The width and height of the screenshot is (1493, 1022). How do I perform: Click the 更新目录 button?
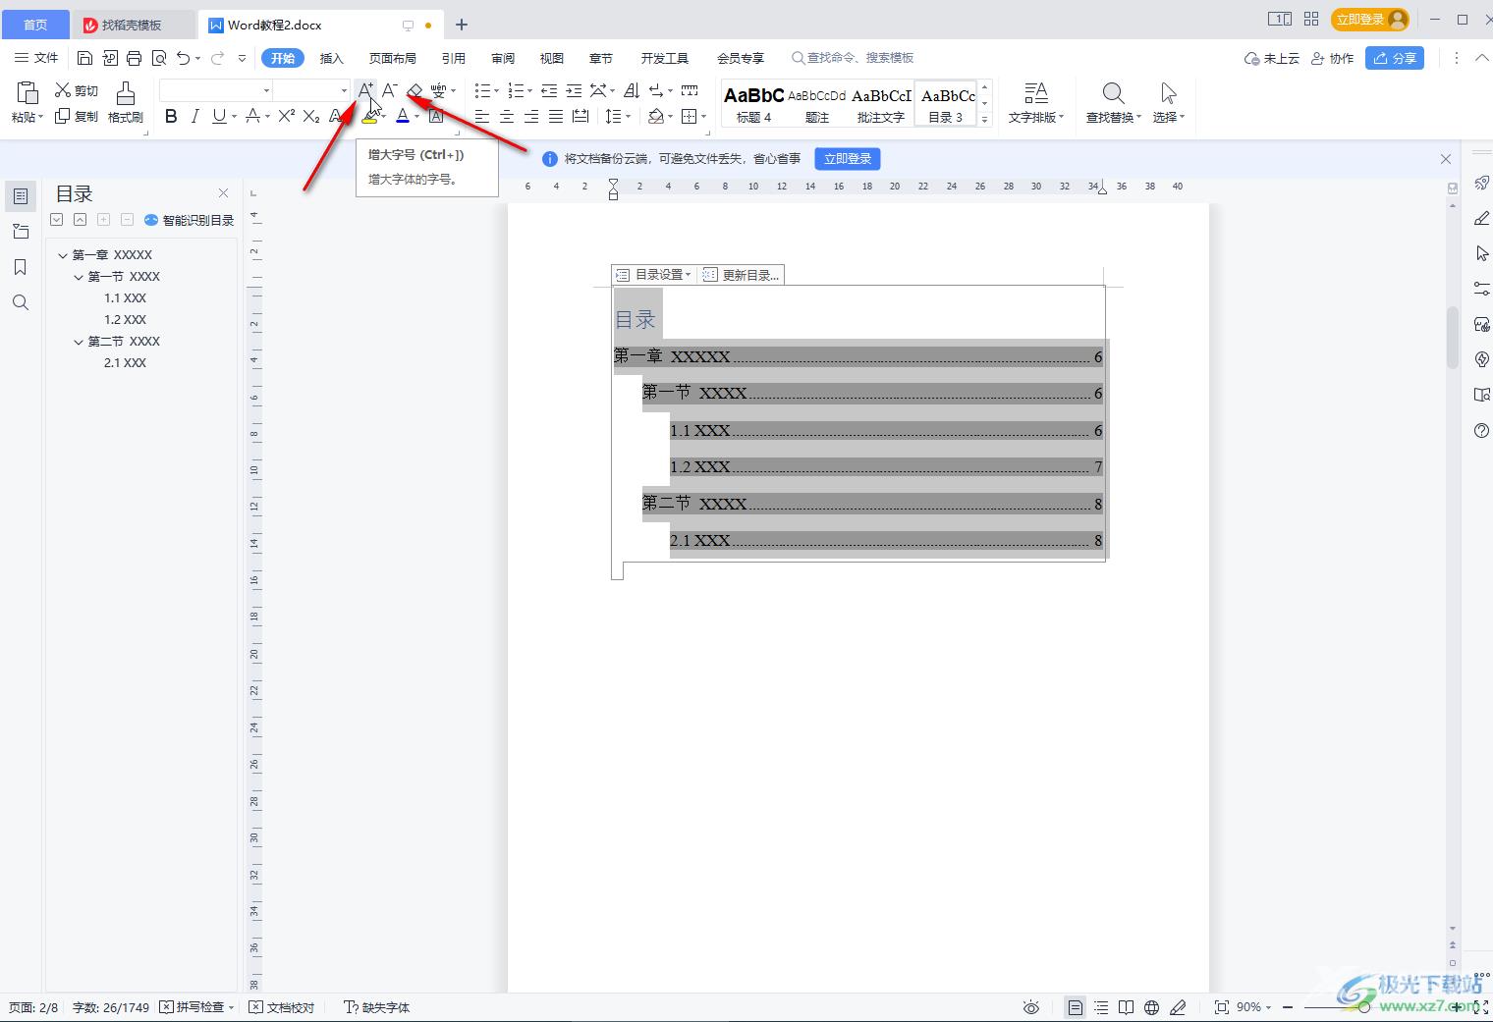click(742, 275)
